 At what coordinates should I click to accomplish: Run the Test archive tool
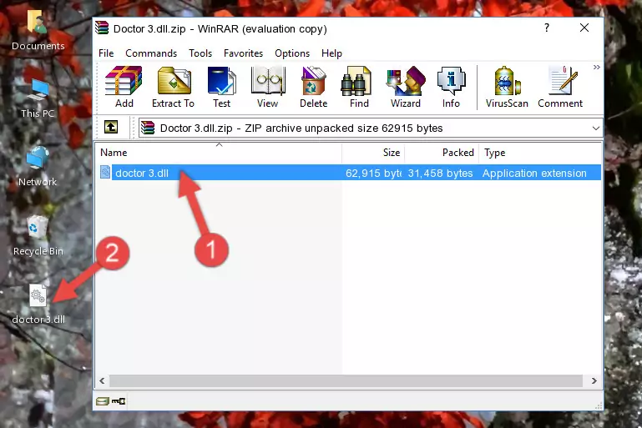click(221, 87)
